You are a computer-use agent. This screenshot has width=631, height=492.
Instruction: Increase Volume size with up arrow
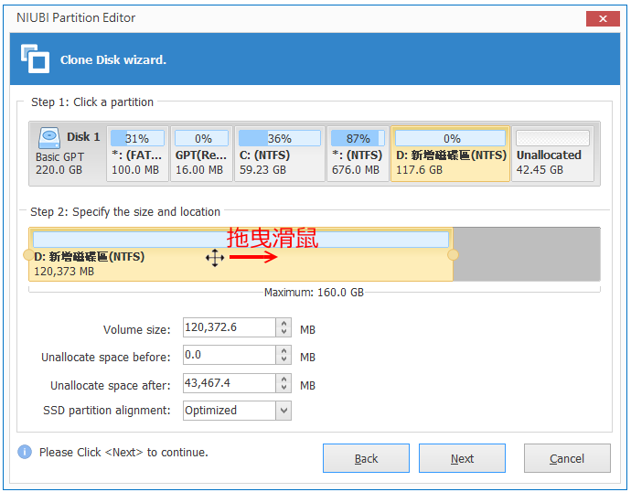coord(283,323)
